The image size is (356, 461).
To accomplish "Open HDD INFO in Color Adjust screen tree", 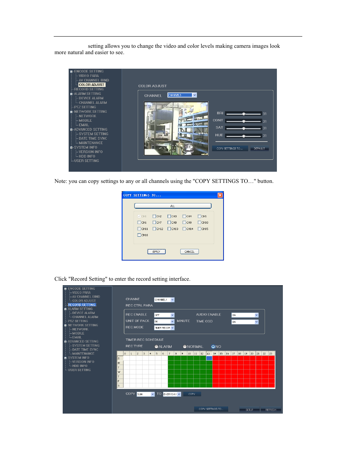I will (x=87, y=156).
